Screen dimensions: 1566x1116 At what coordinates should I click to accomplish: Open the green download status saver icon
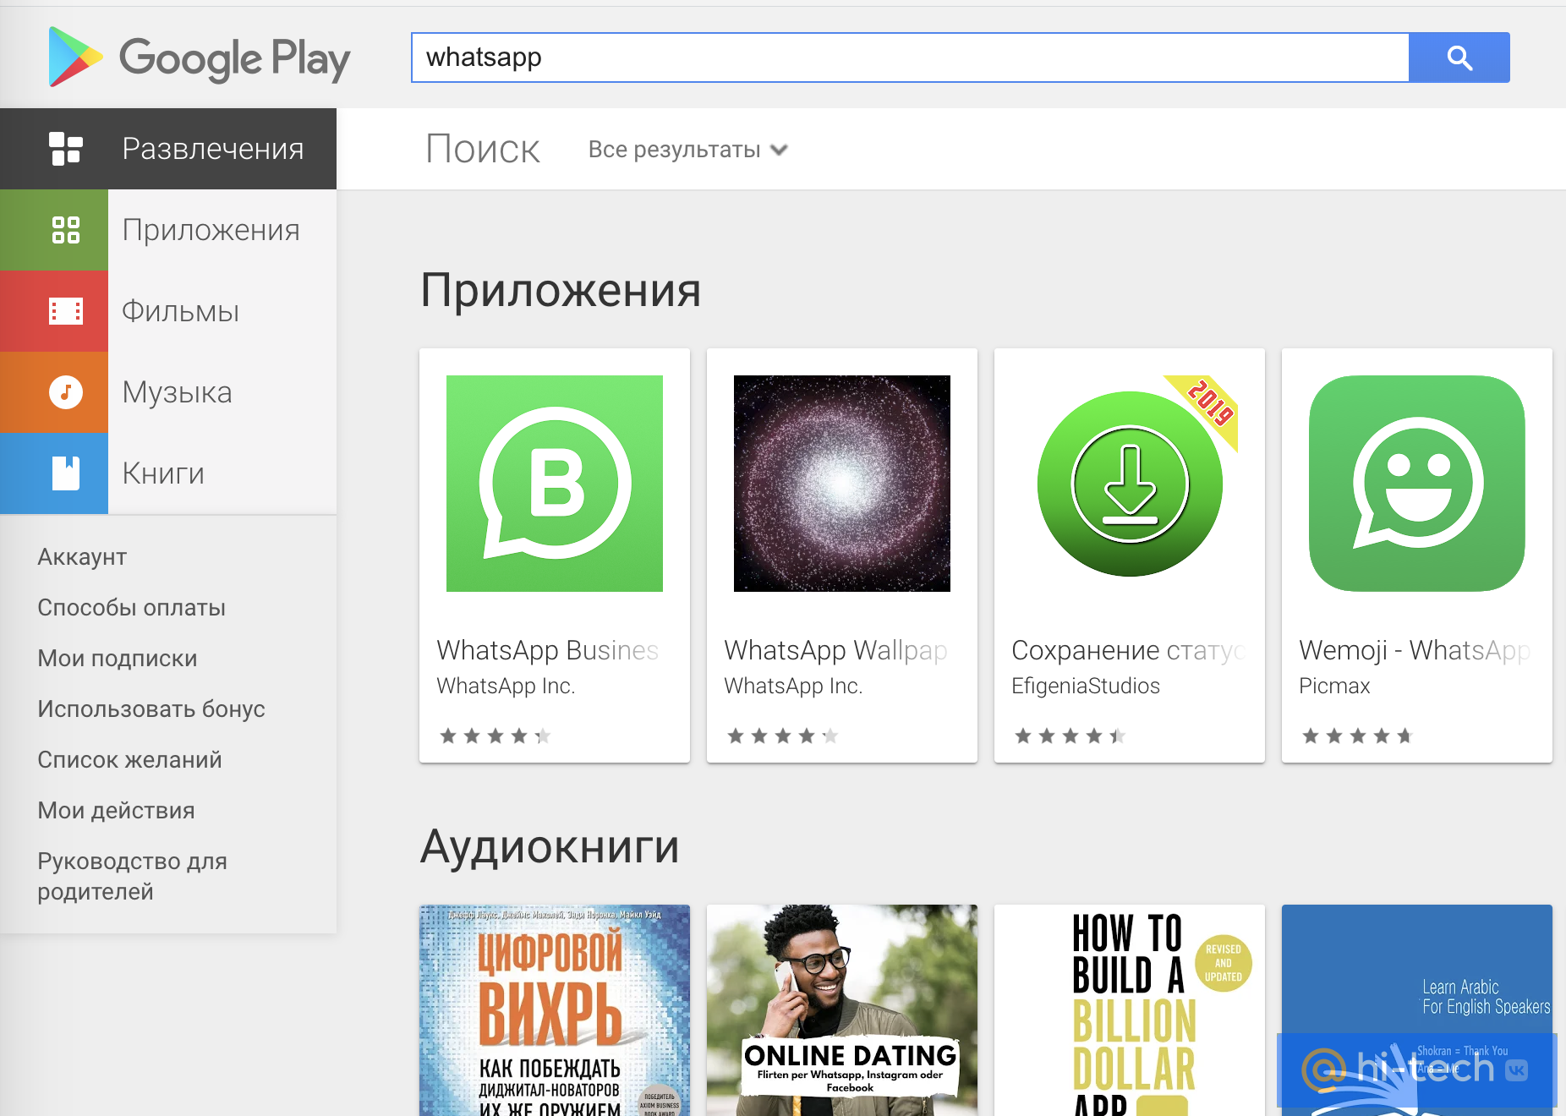click(x=1130, y=484)
